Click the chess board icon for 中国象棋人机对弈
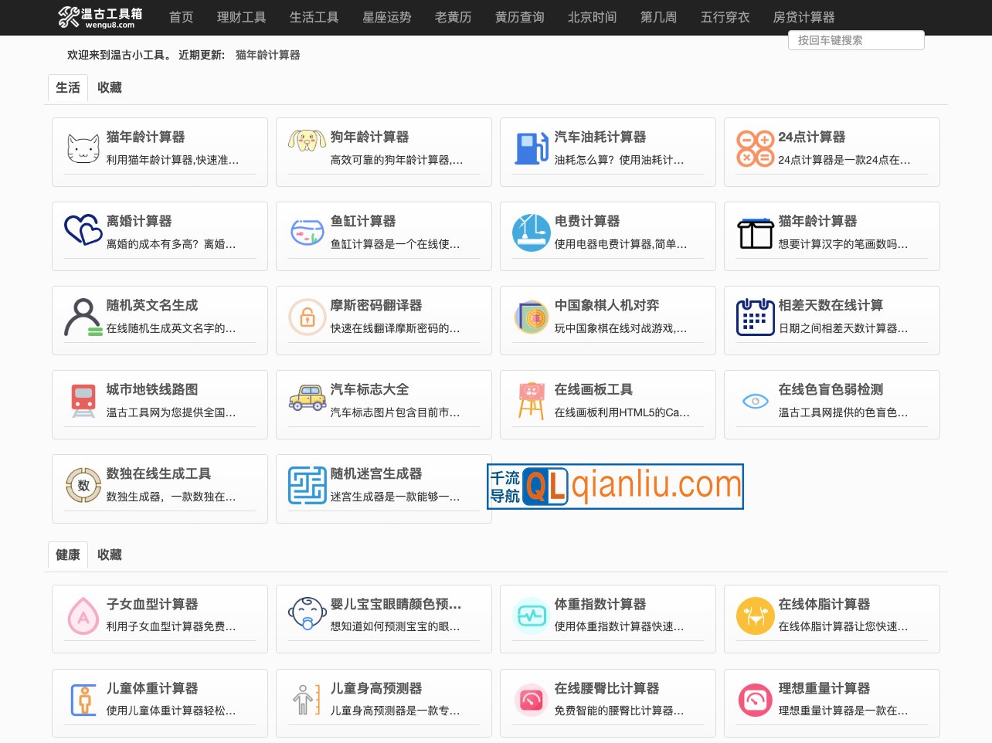 531,315
